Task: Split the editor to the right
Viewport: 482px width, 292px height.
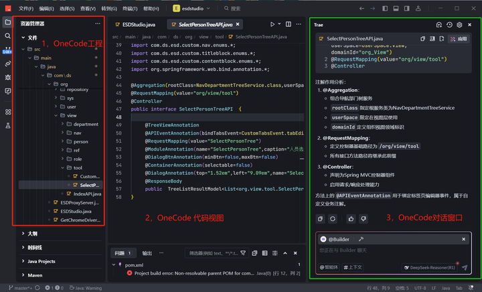Action: pos(289,24)
